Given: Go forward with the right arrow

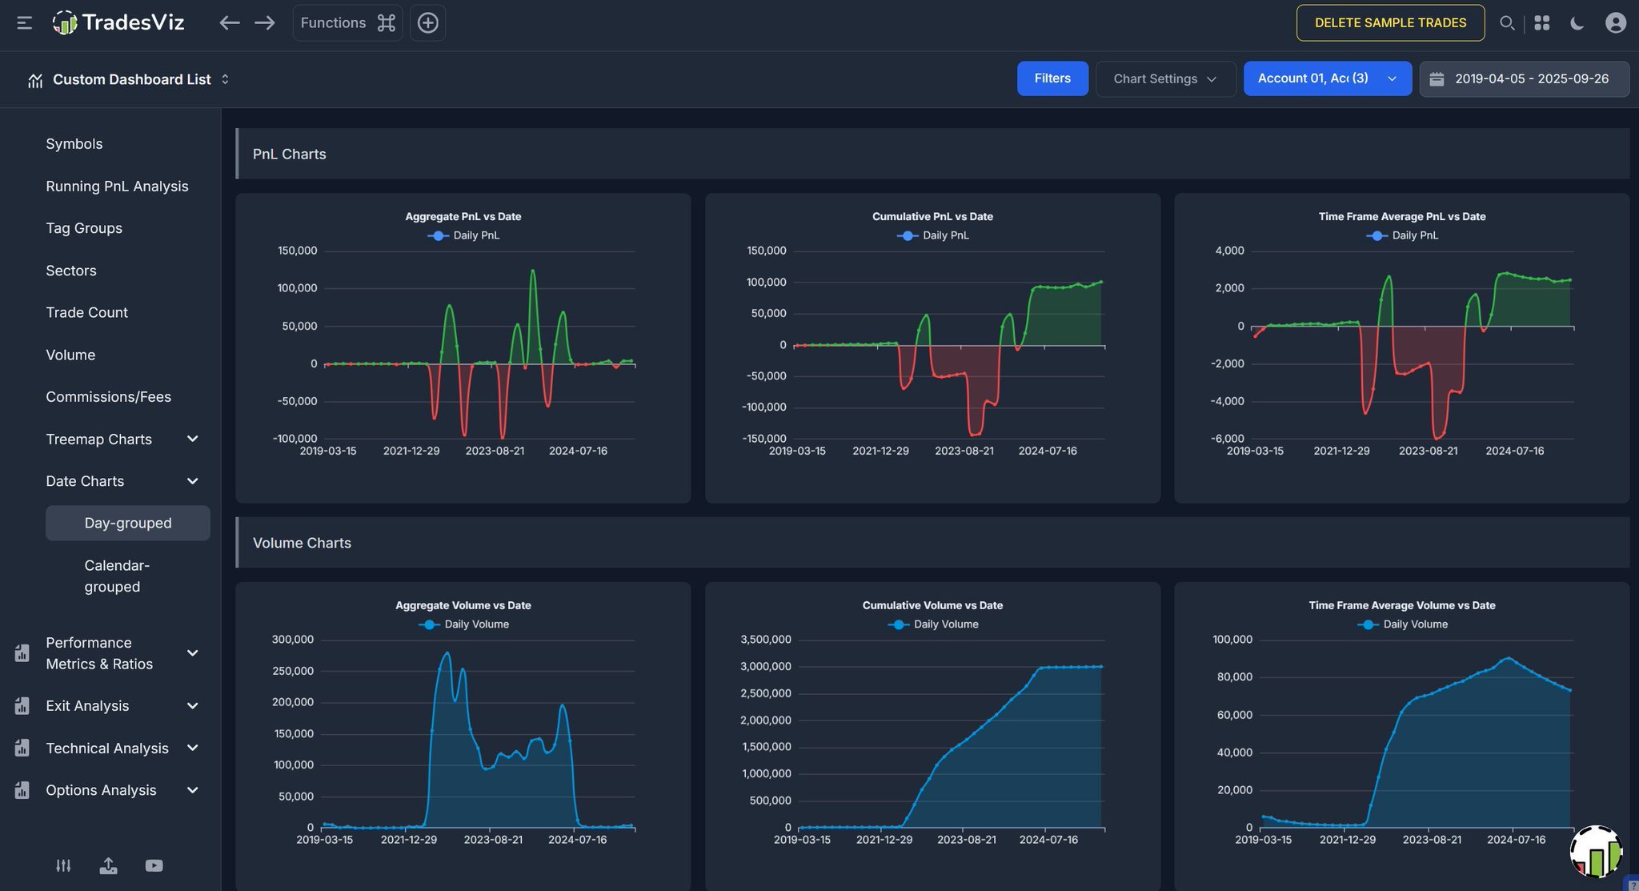Looking at the screenshot, I should pos(264,23).
